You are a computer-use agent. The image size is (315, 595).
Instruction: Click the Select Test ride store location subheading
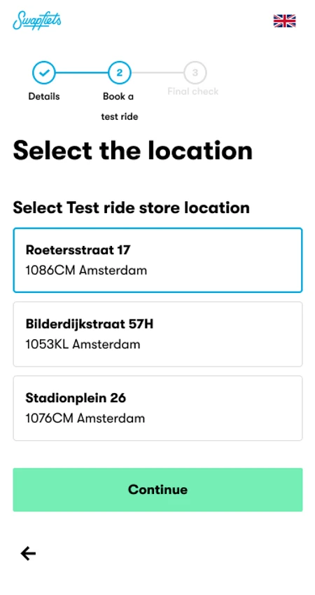click(x=131, y=208)
